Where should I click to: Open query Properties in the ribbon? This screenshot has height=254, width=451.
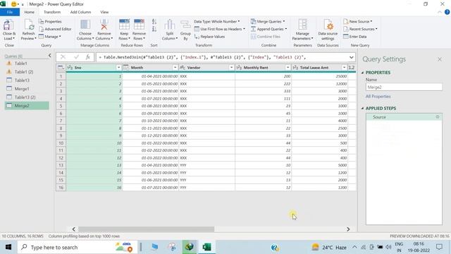tap(50, 22)
